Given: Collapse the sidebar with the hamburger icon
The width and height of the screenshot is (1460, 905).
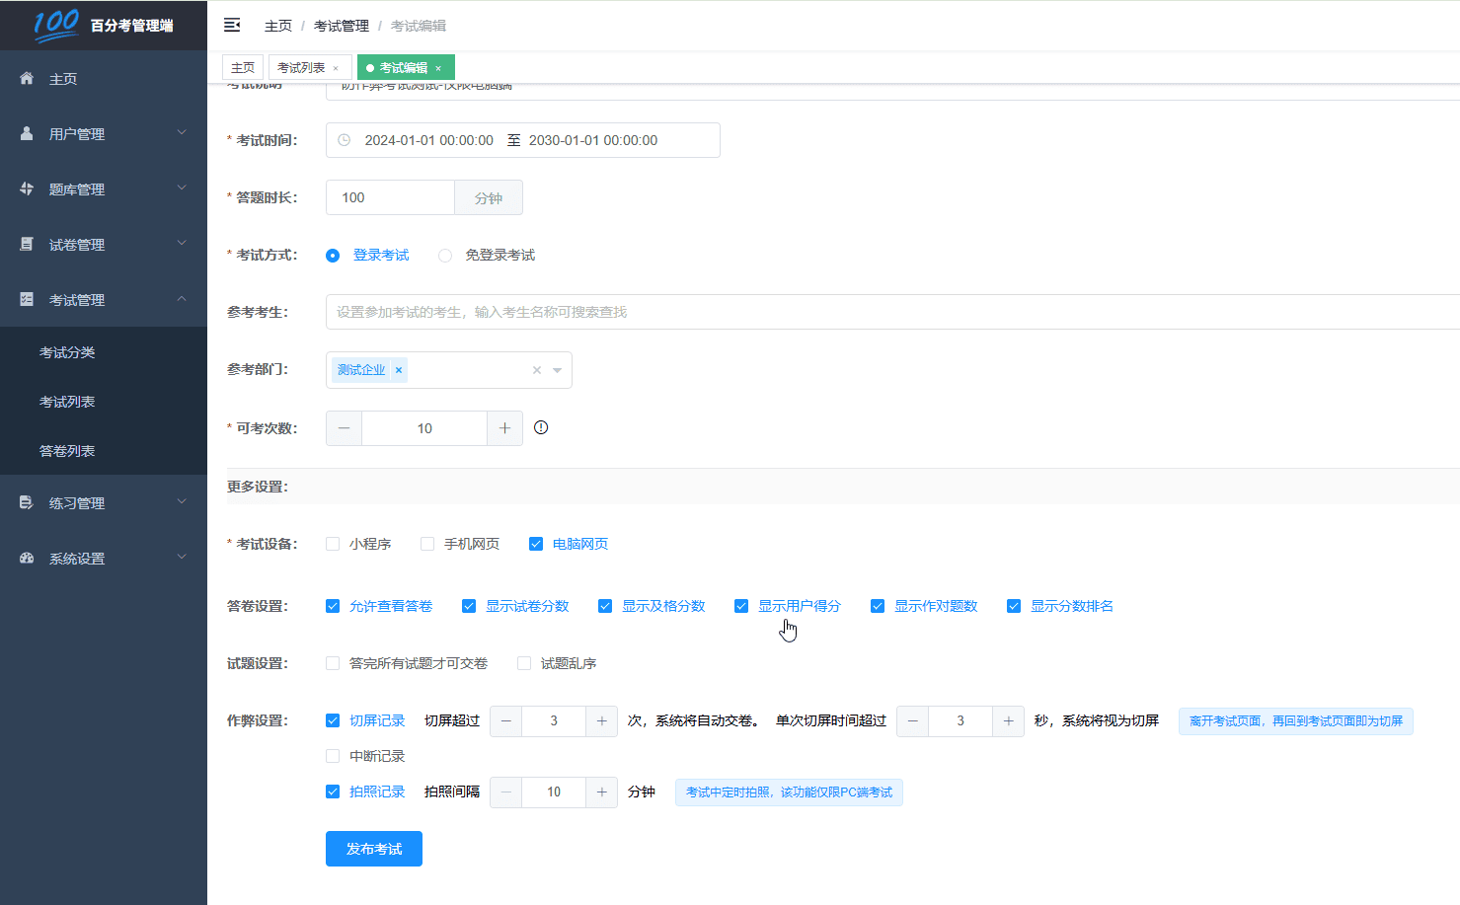Looking at the screenshot, I should pyautogui.click(x=232, y=25).
